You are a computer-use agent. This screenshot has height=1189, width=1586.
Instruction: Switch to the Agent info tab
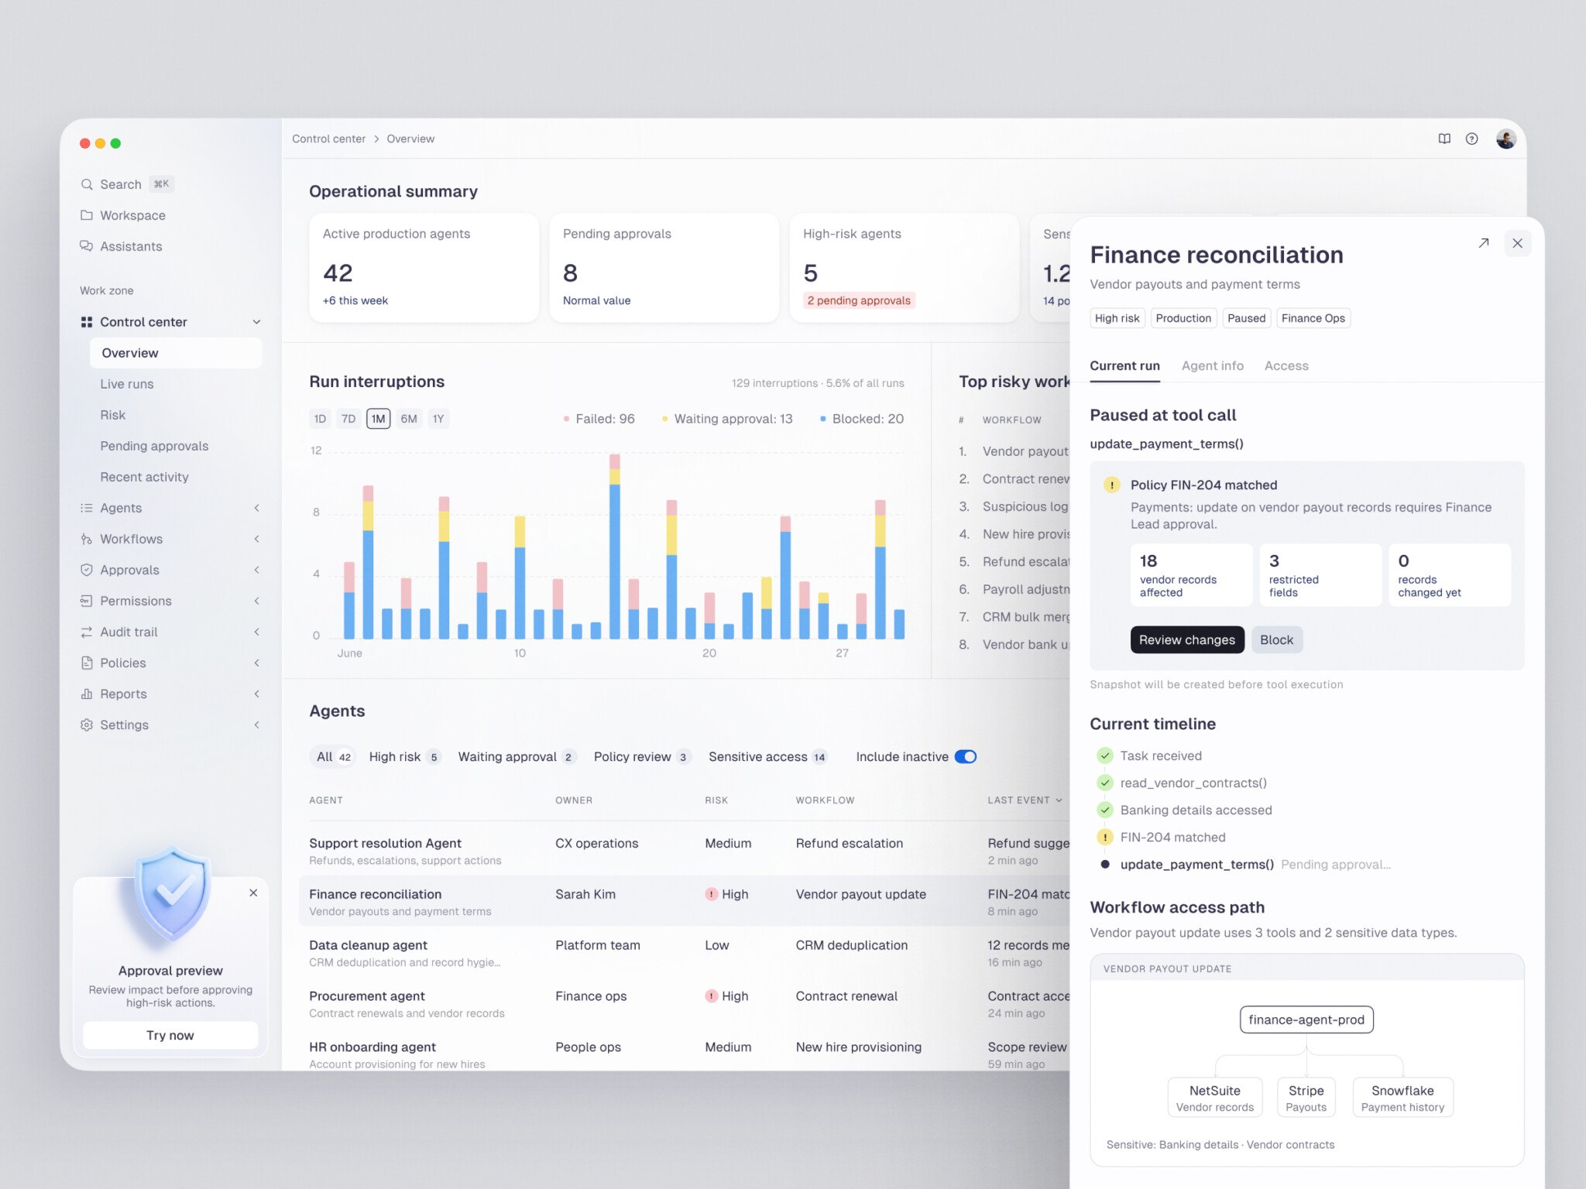[x=1212, y=365]
